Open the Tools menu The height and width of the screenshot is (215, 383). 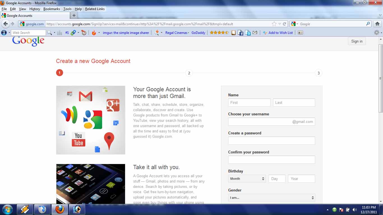[67, 9]
